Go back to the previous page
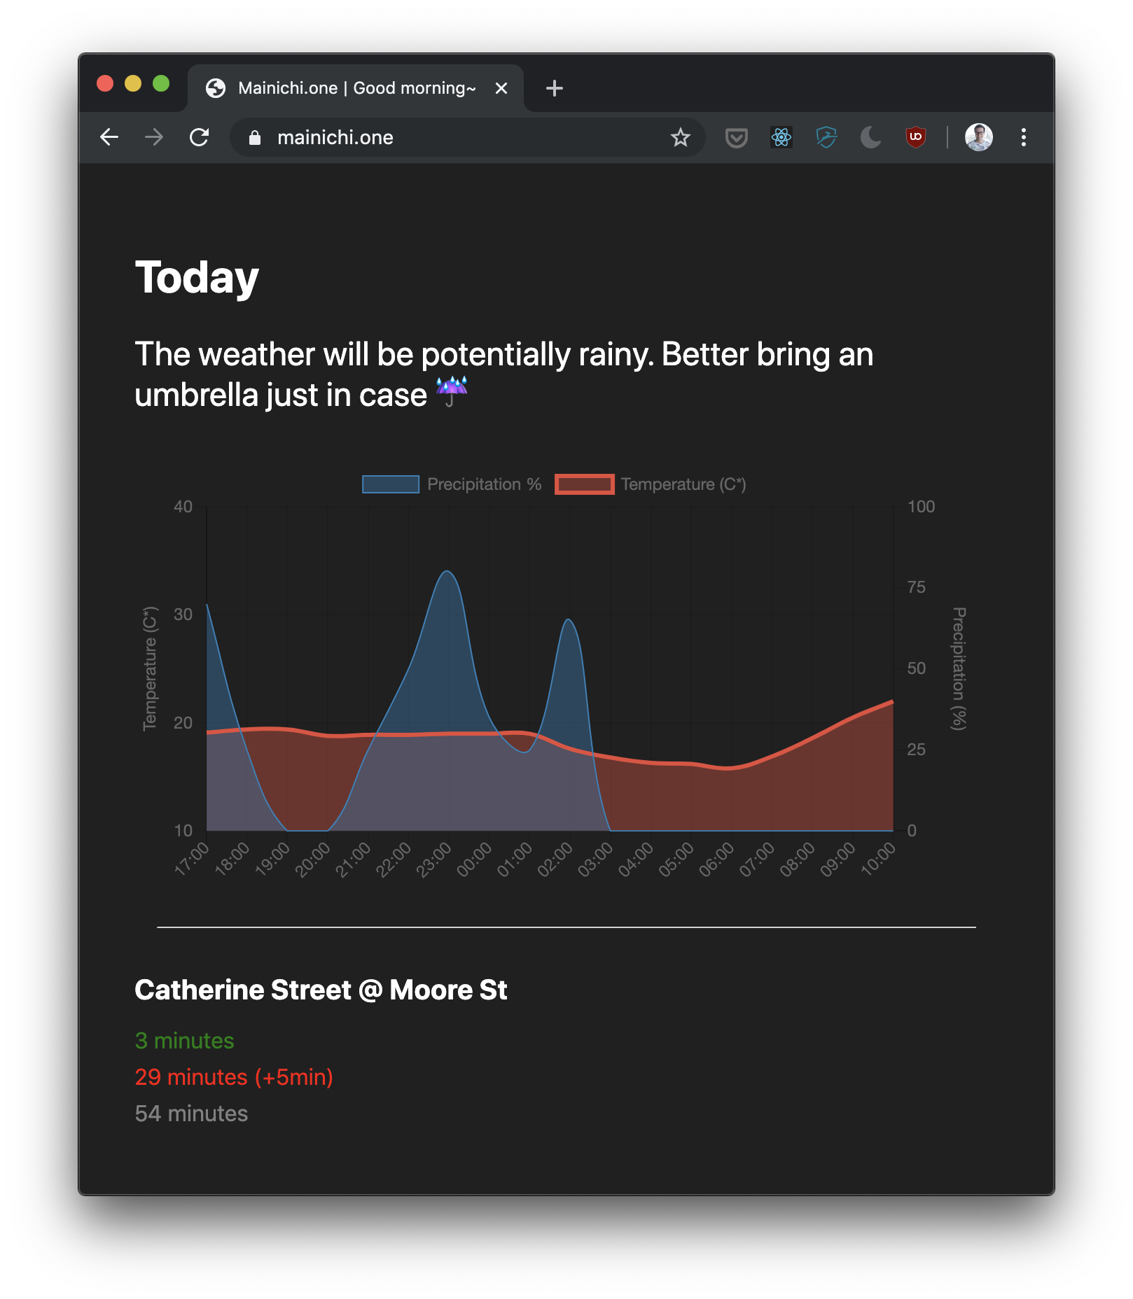This screenshot has height=1299, width=1133. [x=109, y=137]
